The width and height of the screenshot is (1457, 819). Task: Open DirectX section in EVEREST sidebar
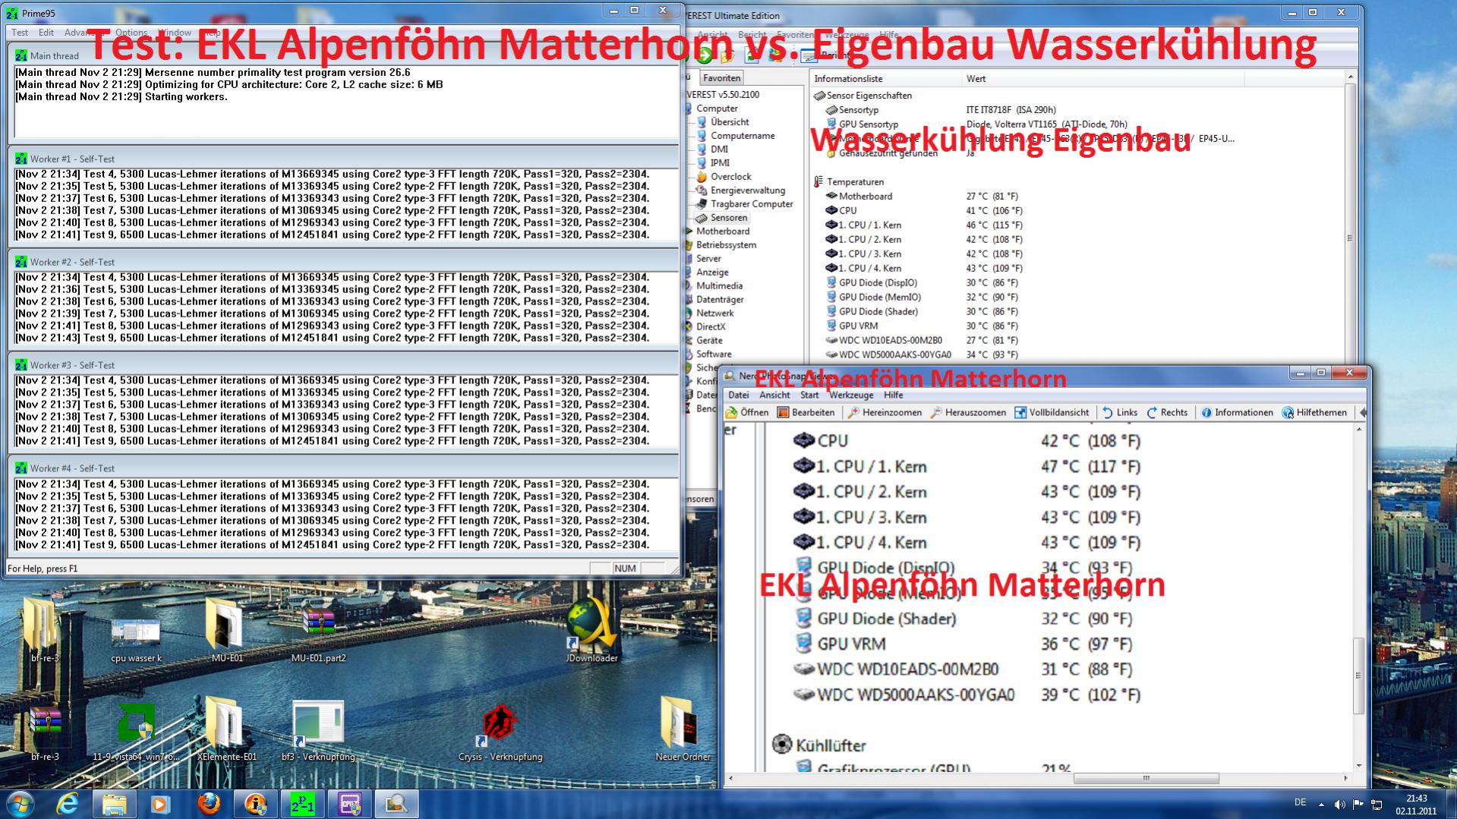pyautogui.click(x=711, y=326)
